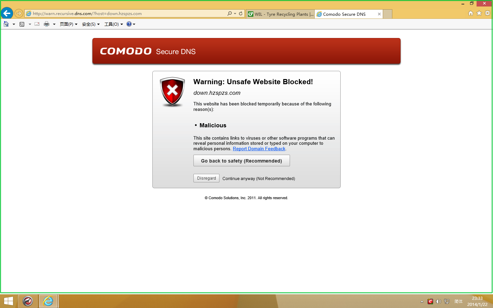Click the Print icon
The width and height of the screenshot is (493, 308).
tap(47, 24)
